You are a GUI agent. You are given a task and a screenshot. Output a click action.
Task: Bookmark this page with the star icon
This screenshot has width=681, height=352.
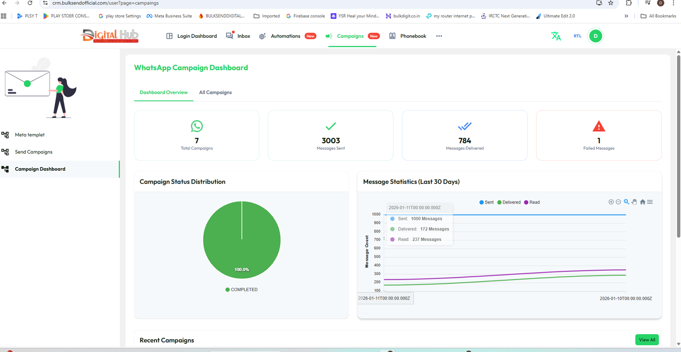[611, 3]
